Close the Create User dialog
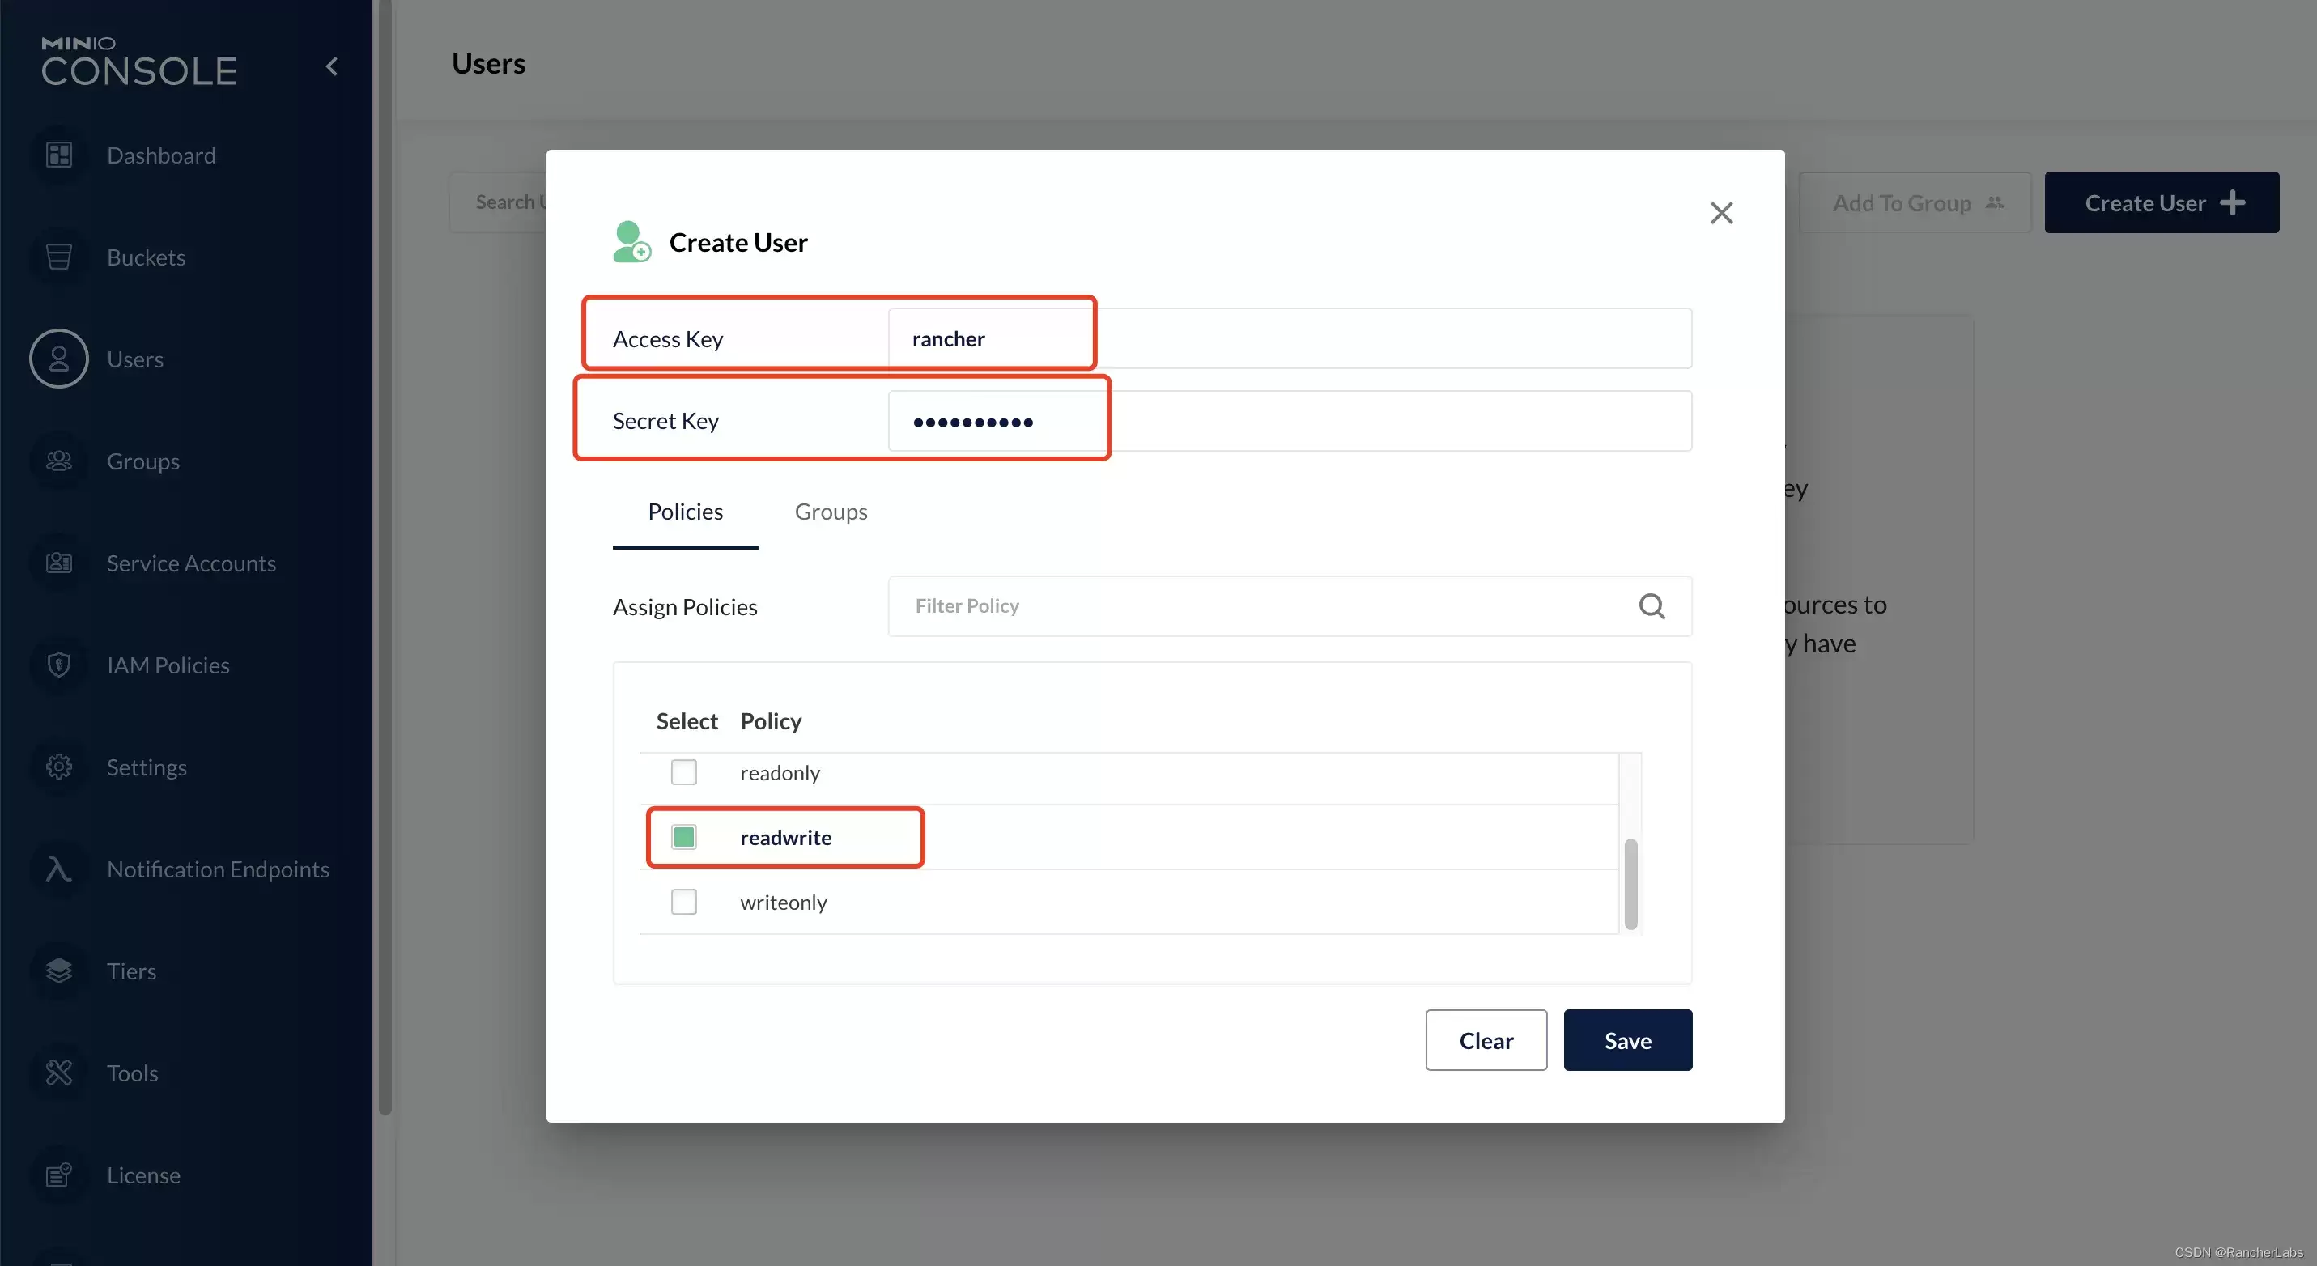The height and width of the screenshot is (1266, 2317). (x=1722, y=213)
